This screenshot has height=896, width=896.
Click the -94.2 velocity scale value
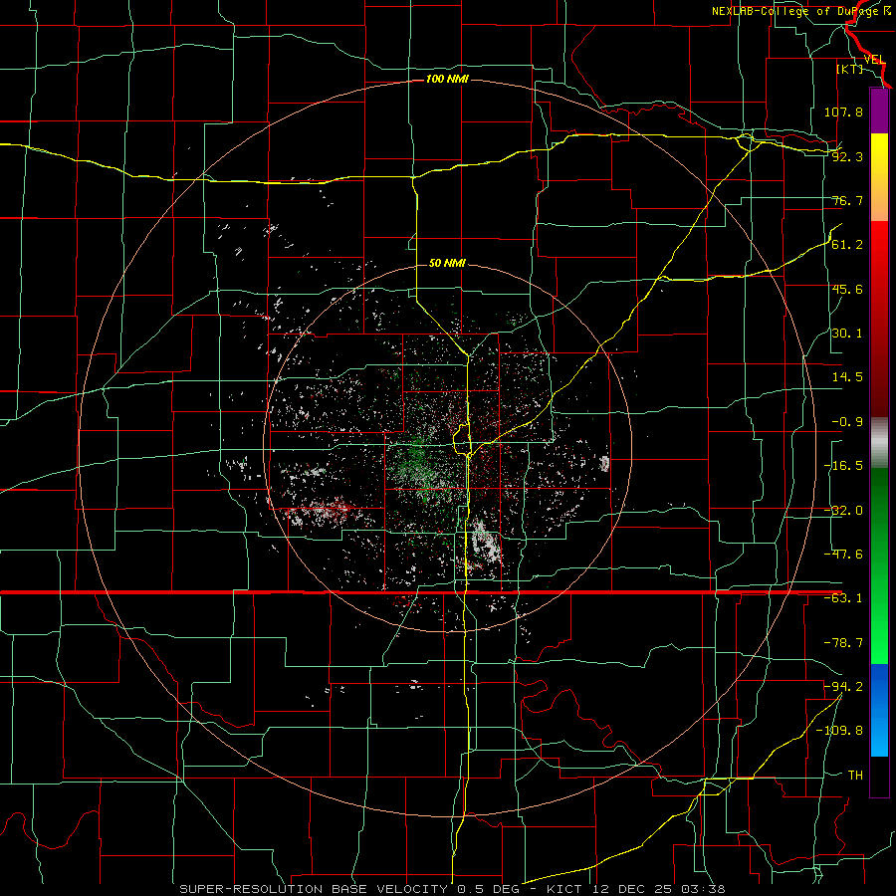point(843,687)
